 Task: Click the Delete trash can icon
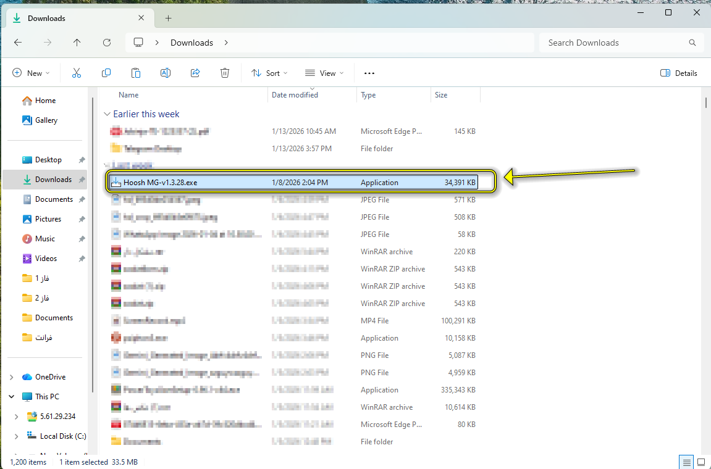pyautogui.click(x=225, y=73)
